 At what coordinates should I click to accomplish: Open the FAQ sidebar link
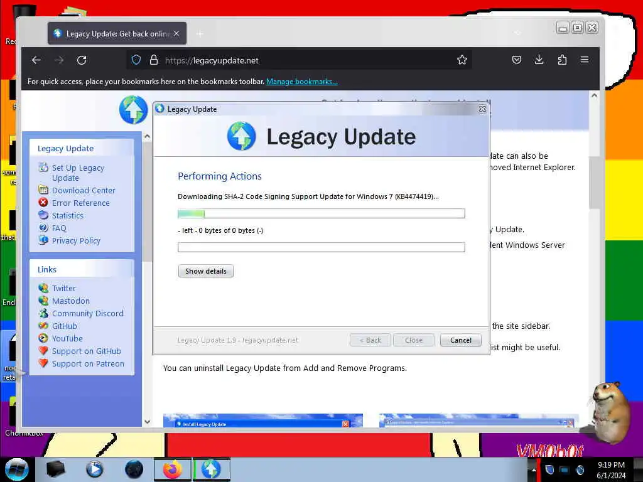[x=59, y=228]
